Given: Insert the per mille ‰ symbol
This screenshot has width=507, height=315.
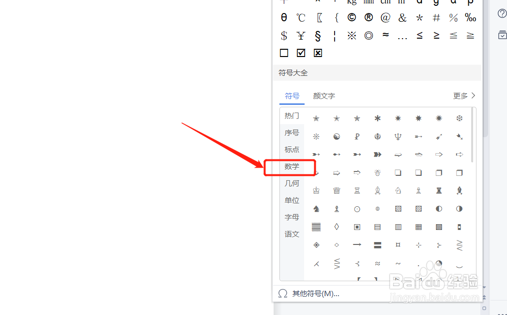Looking at the screenshot, I should coord(470,17).
